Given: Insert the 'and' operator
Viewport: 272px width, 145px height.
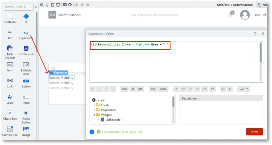Looking at the screenshot, I should click(x=124, y=89).
